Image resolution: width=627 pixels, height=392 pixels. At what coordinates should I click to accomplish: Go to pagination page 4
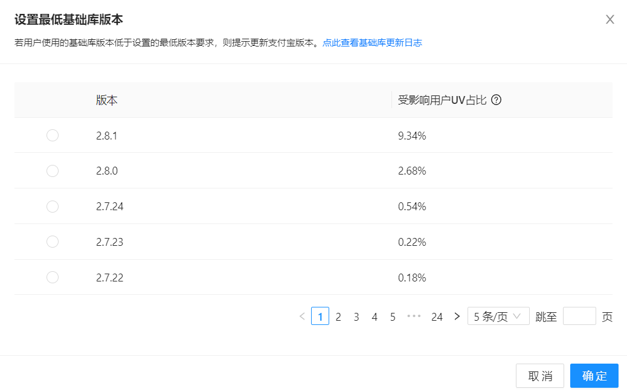click(375, 316)
